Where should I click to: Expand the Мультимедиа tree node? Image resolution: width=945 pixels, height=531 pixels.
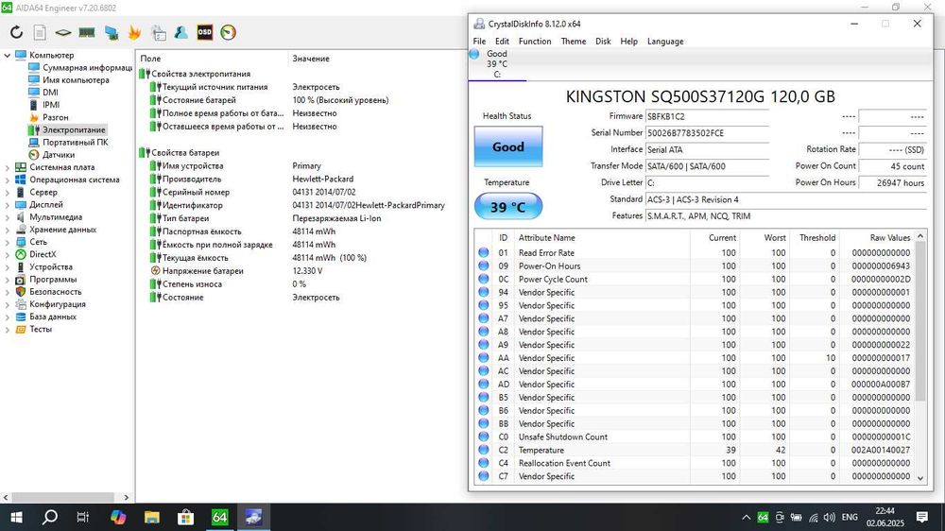pyautogui.click(x=8, y=217)
